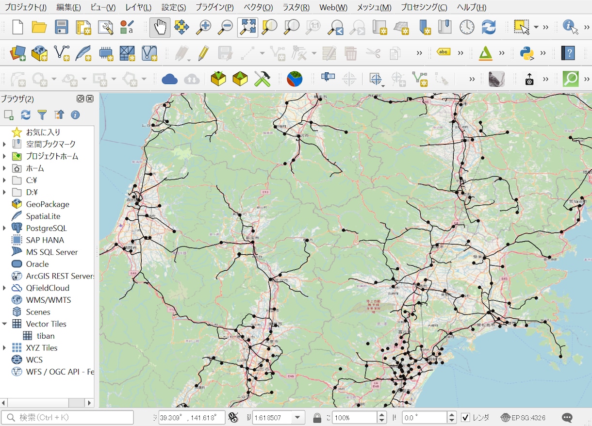Collapse the Vector Tiles tree node
592x426 pixels.
4,324
